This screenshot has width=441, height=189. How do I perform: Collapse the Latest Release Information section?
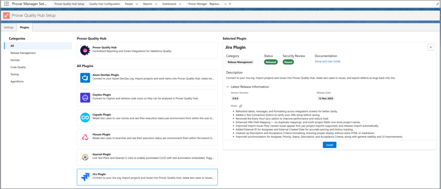pyautogui.click(x=228, y=87)
